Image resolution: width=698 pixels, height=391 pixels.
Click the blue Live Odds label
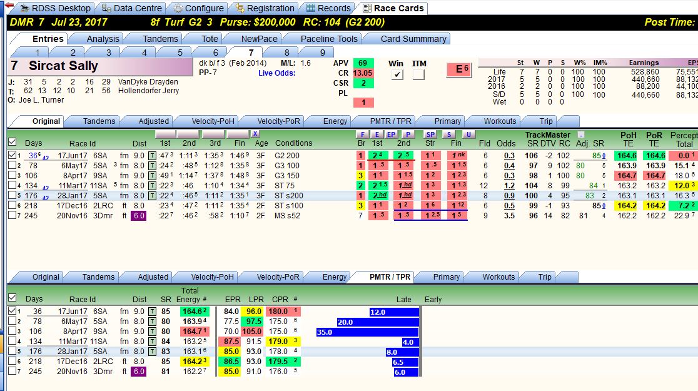(x=276, y=73)
